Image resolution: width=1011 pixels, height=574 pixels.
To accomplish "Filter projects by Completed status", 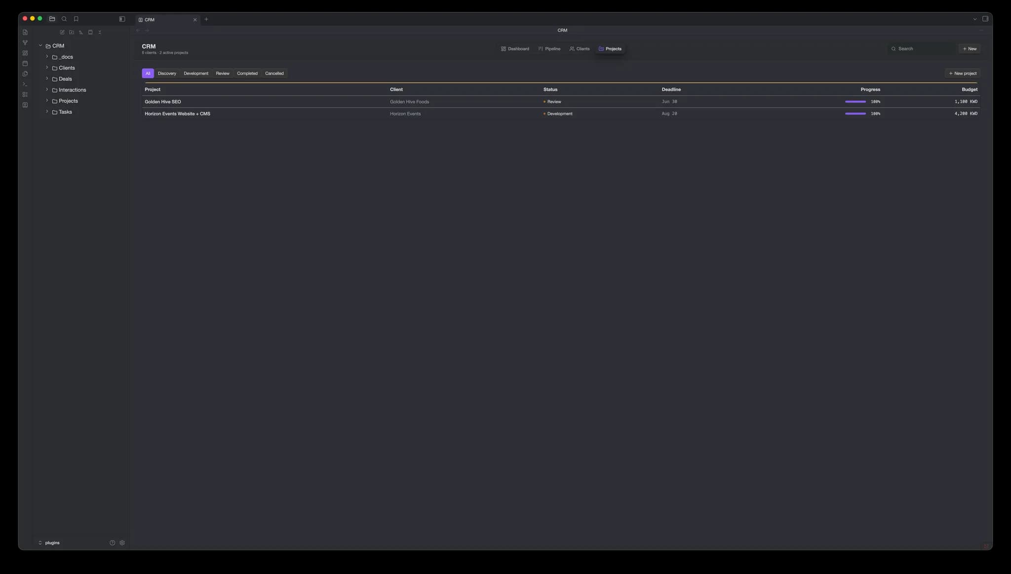I will (x=247, y=73).
